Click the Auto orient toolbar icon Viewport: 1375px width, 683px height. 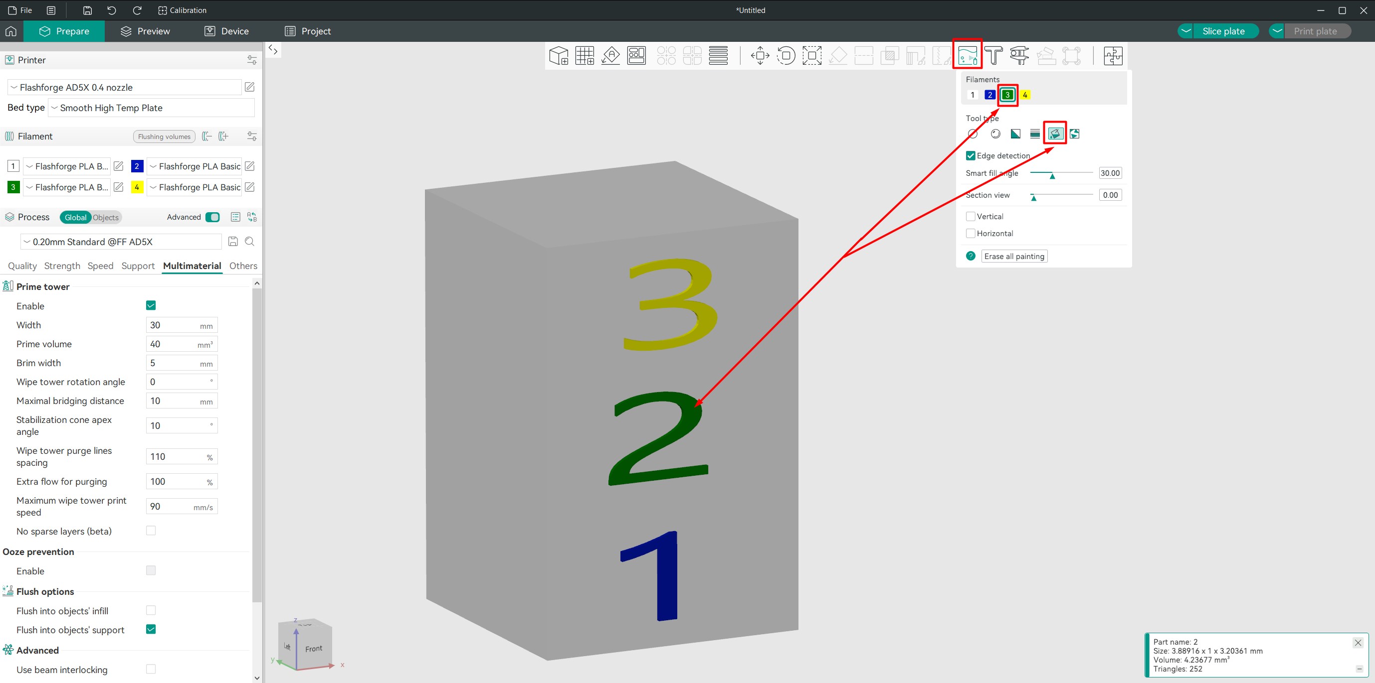[x=610, y=55]
